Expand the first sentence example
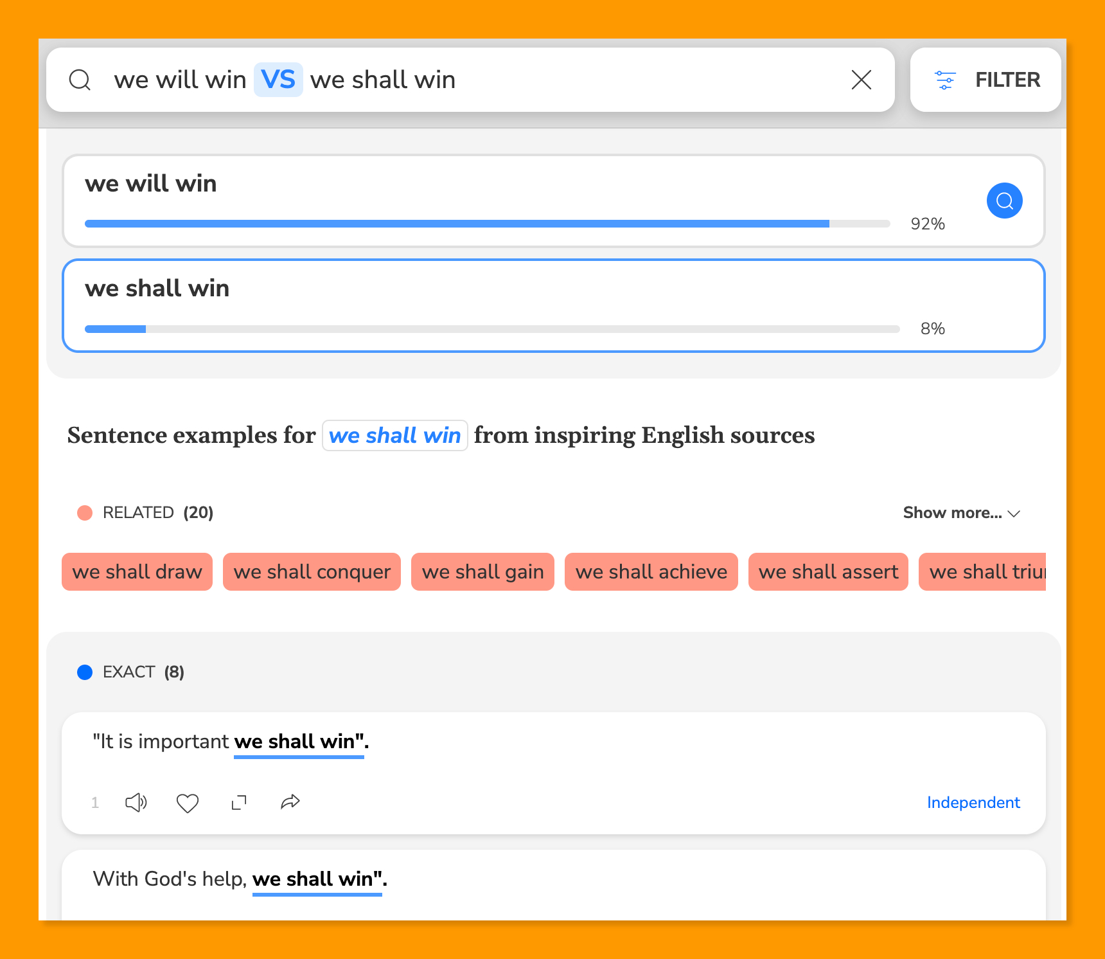This screenshot has width=1105, height=959. (239, 802)
